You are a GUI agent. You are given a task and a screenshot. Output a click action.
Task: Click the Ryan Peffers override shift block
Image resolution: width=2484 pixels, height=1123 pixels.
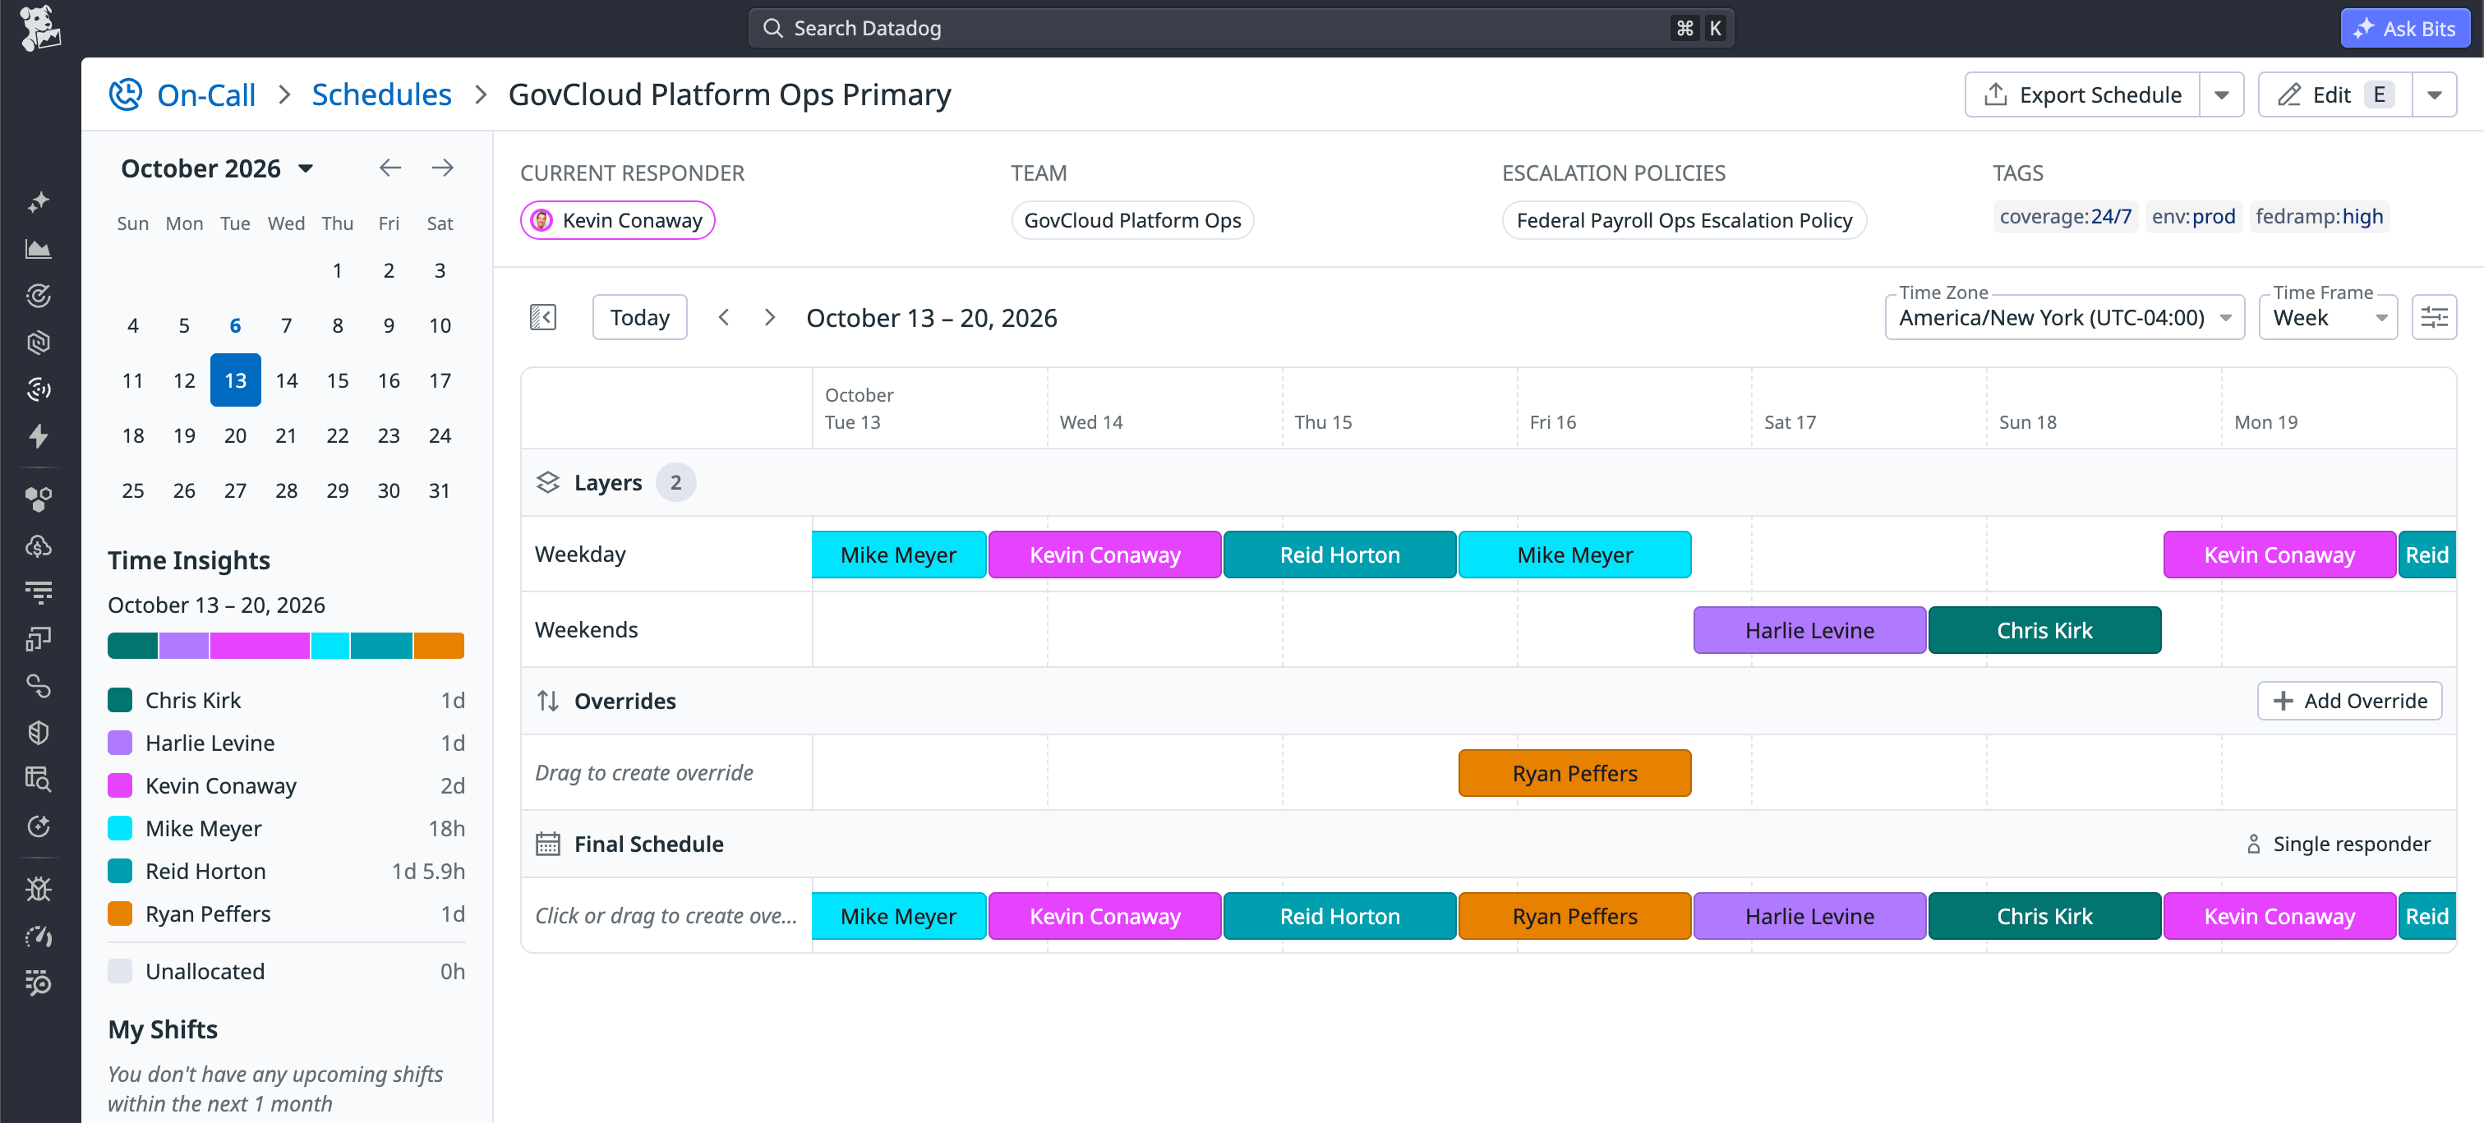1574,773
